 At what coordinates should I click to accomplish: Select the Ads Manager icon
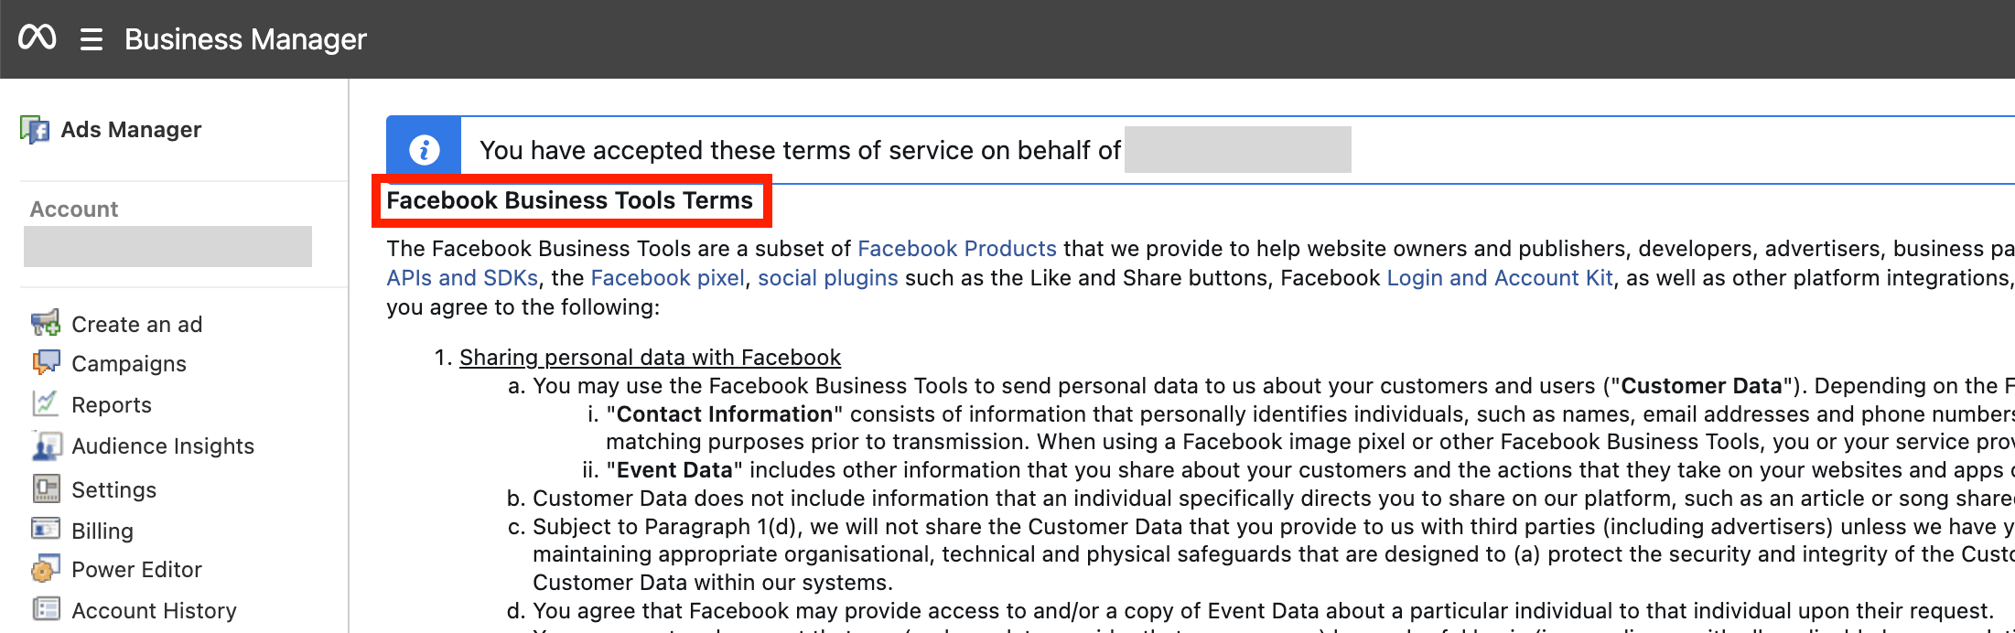pyautogui.click(x=37, y=129)
